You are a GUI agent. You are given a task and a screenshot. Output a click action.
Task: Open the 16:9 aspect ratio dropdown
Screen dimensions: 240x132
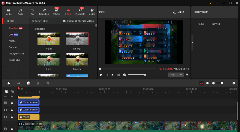point(176,75)
